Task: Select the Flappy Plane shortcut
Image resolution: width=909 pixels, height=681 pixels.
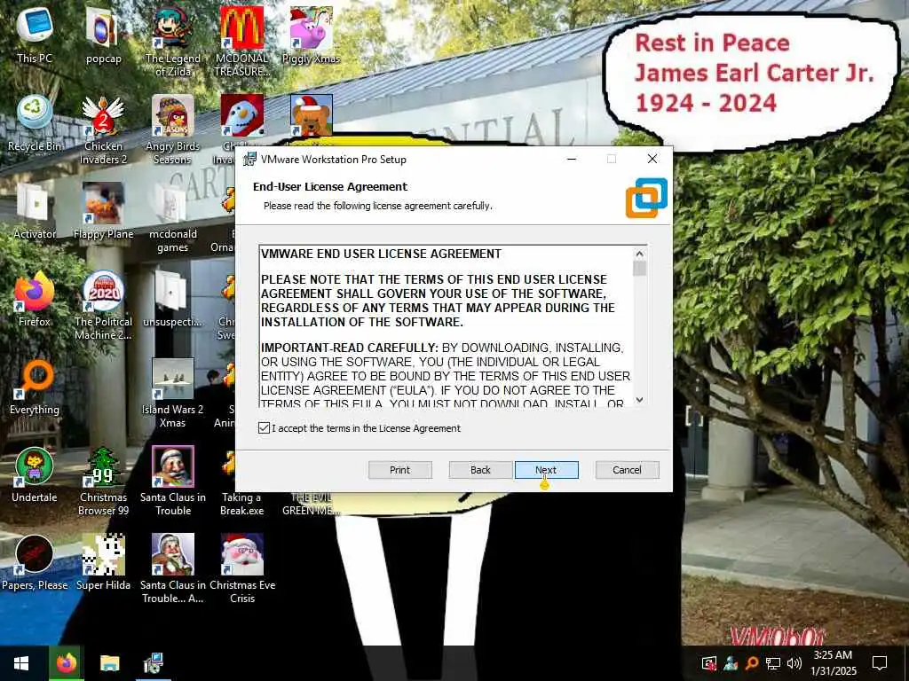Action: point(103,211)
